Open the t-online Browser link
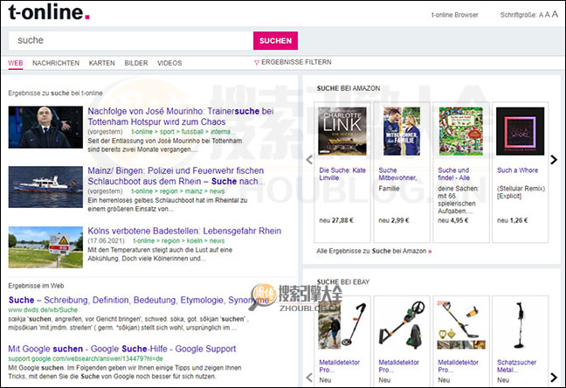 click(x=454, y=15)
